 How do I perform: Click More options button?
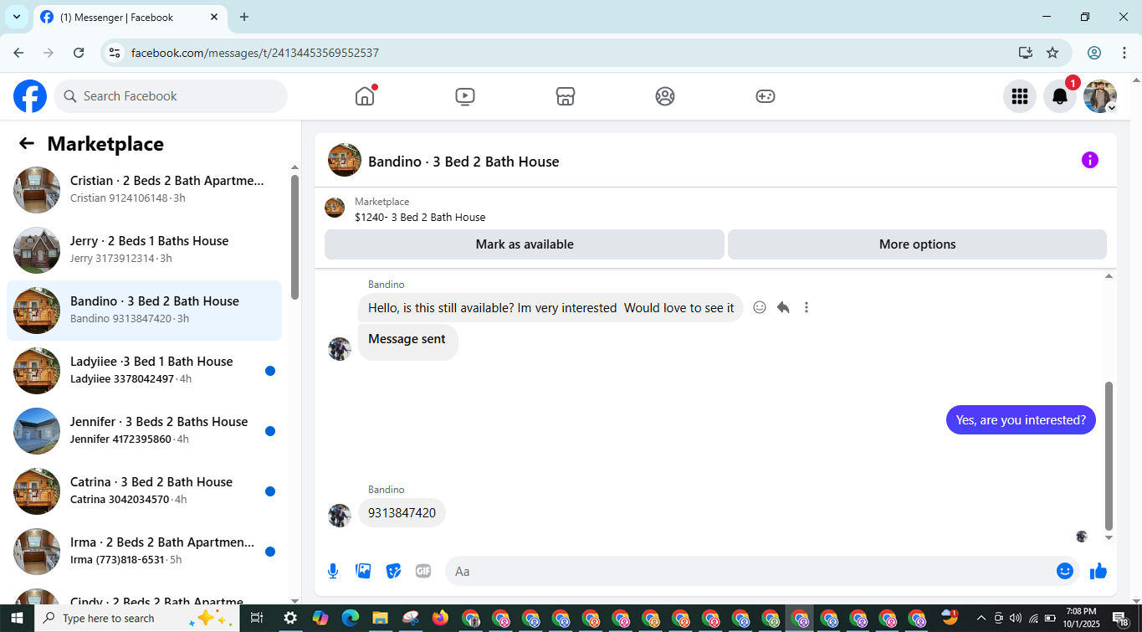(917, 244)
